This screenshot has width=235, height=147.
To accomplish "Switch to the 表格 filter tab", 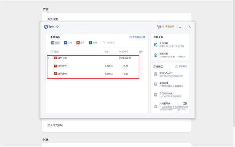I will (x=93, y=43).
